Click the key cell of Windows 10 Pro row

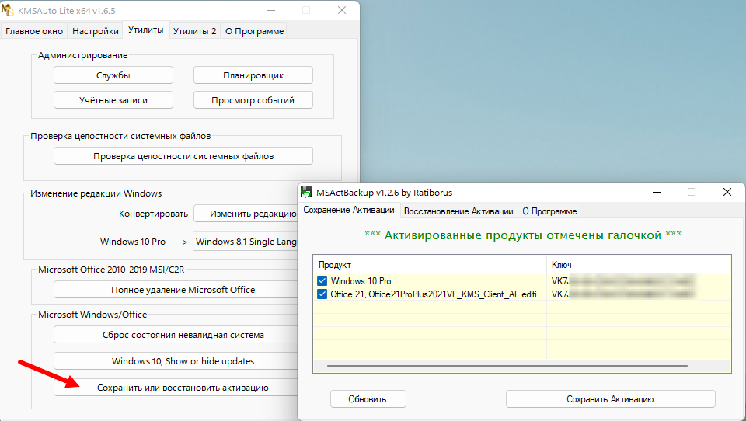[639, 280]
